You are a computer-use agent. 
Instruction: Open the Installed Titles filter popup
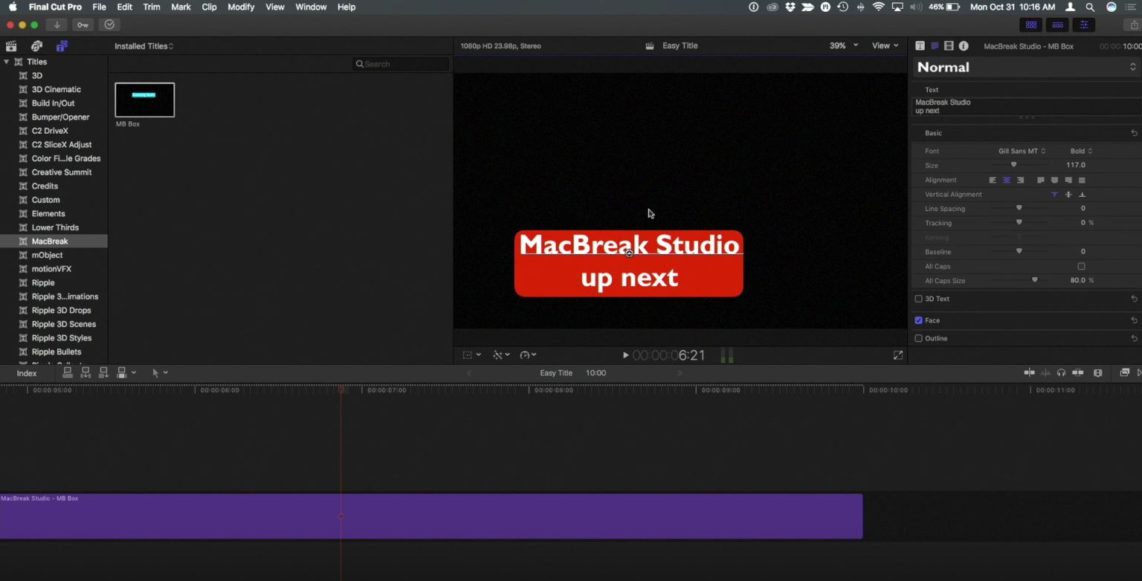pyautogui.click(x=144, y=46)
